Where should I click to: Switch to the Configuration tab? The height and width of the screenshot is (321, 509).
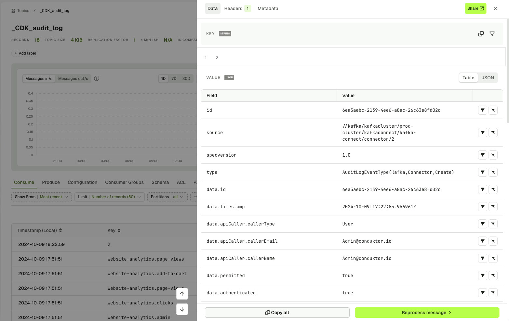pos(82,182)
